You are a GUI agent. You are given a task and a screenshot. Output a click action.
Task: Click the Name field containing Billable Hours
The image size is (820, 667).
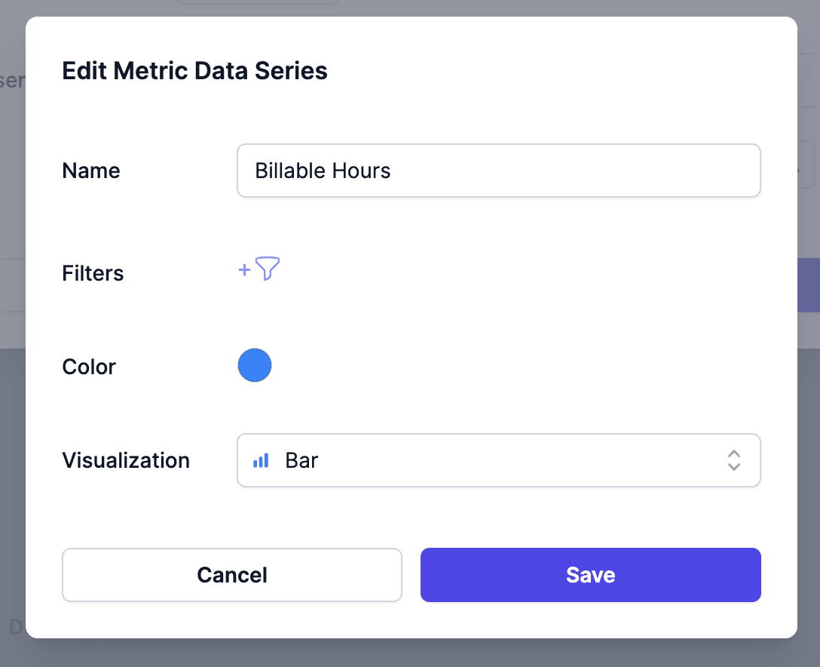point(499,171)
